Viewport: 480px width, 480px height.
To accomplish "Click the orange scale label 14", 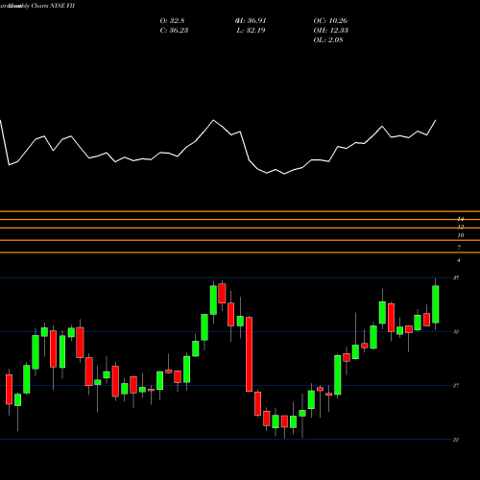I will pos(461,219).
